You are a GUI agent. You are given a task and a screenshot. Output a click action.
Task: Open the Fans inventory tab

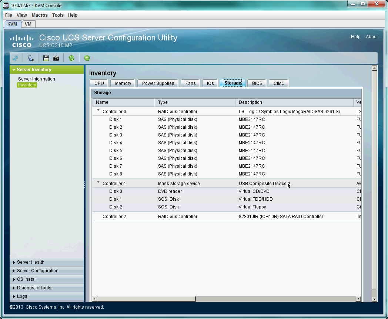coord(191,83)
